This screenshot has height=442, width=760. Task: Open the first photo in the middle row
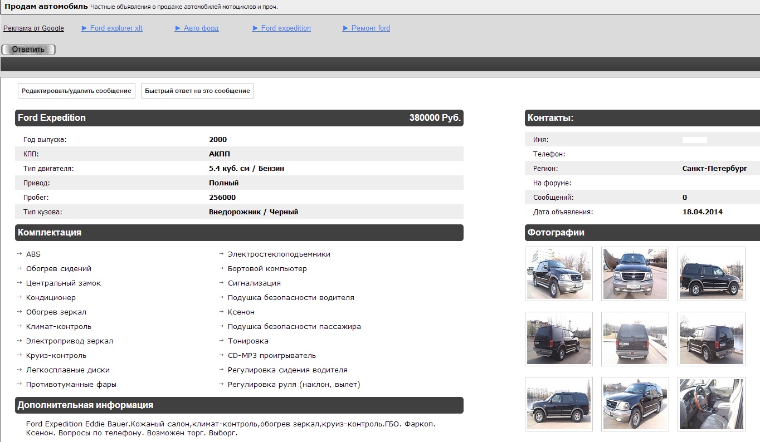[559, 339]
